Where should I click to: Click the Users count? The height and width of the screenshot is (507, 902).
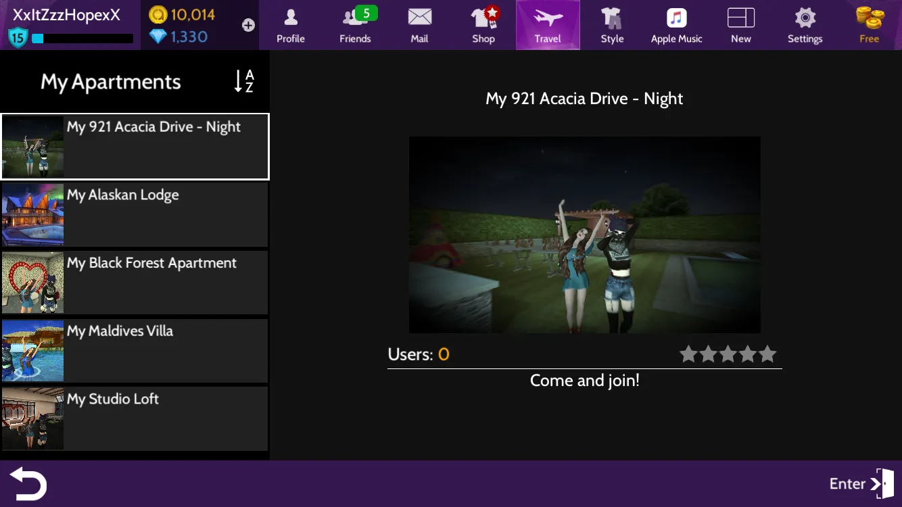pos(419,354)
